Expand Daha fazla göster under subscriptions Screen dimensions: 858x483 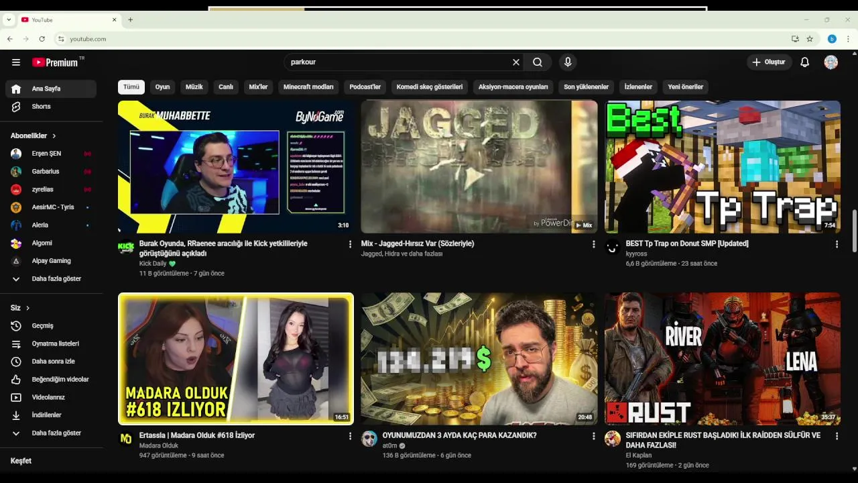point(51,278)
